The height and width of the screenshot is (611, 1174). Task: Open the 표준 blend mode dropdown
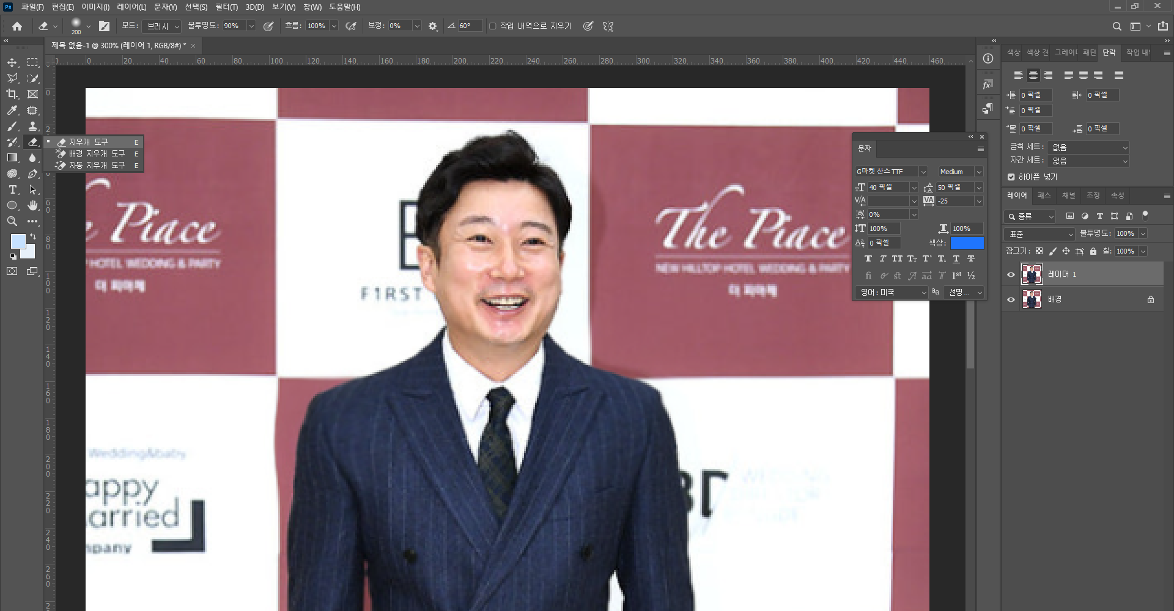point(1038,233)
